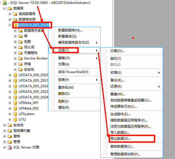175x159 pixels.
Task: Choose 生成脚本(E)... menu item
Action: pyautogui.click(x=132, y=114)
